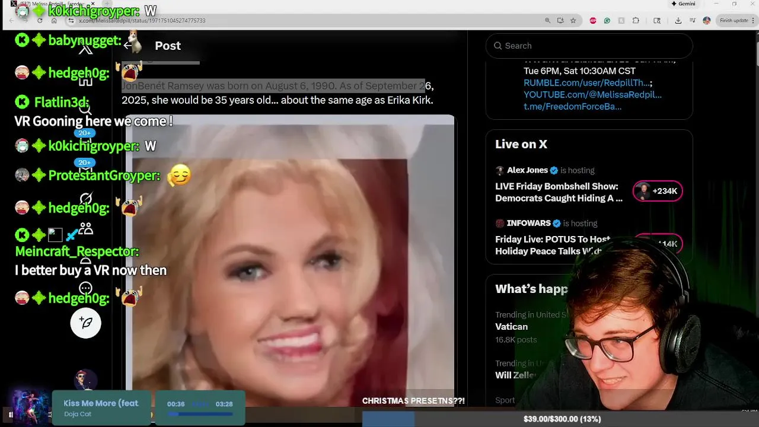This screenshot has height=427, width=759.
Task: Click the Kiss Me More song title
Action: coord(101,403)
